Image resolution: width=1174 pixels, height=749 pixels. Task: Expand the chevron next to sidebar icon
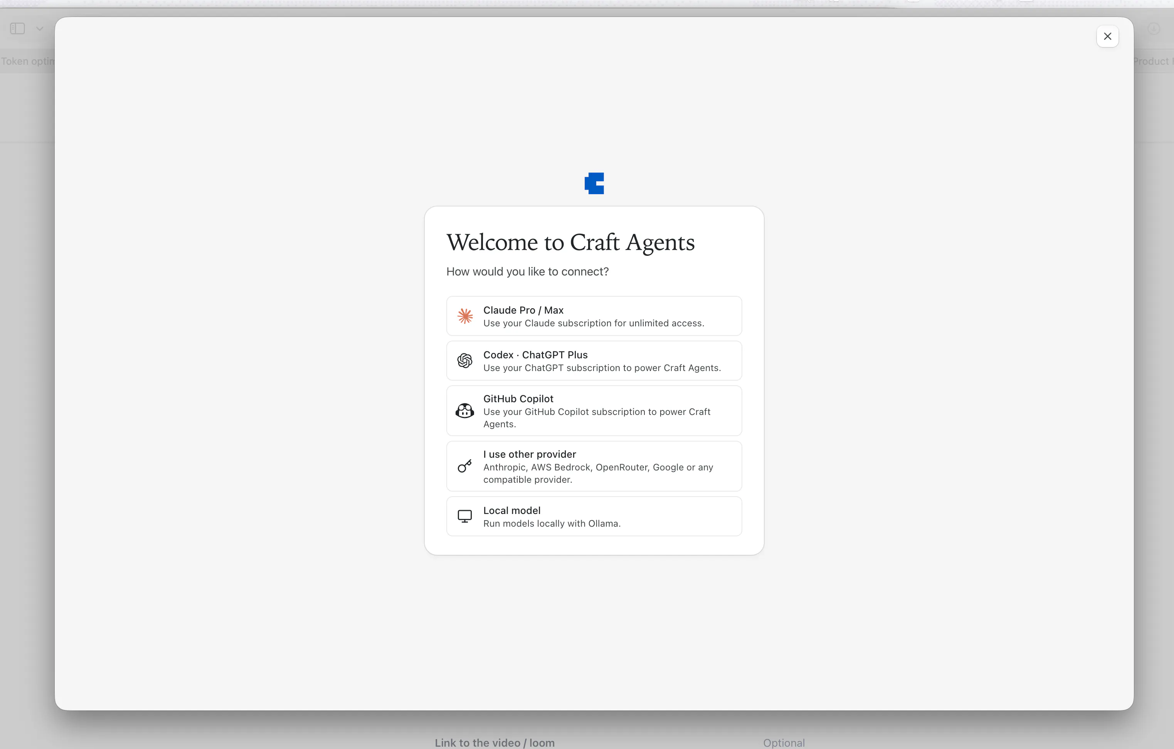point(40,29)
